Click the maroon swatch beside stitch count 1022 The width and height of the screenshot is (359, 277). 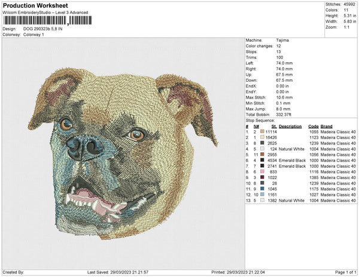[262, 177]
